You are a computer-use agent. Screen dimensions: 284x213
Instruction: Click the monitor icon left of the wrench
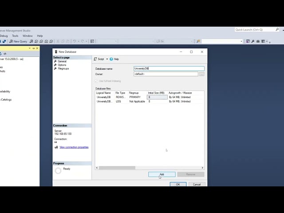pyautogui.click(x=248, y=41)
